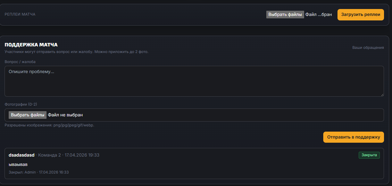Open the Ваши обращения link
Screen dimensions: 392x186
368,47
